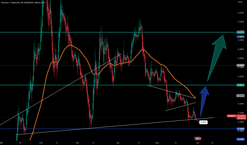Click the 0.4011 green price line label
The width and height of the screenshot is (247, 145).
(240, 85)
